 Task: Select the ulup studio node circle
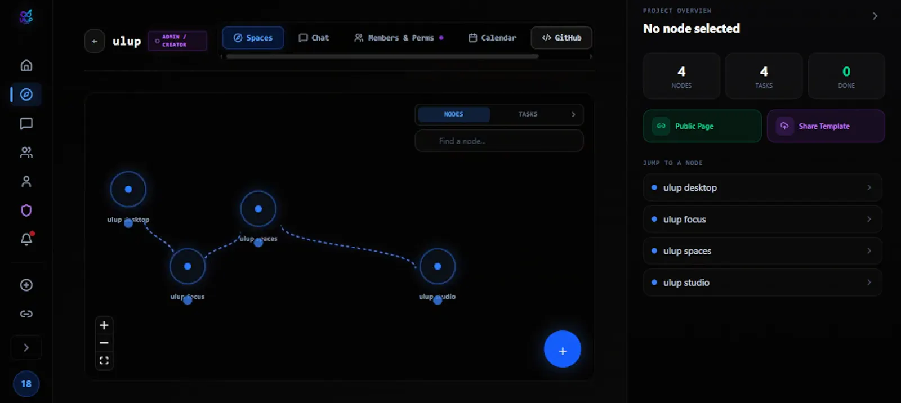point(438,266)
